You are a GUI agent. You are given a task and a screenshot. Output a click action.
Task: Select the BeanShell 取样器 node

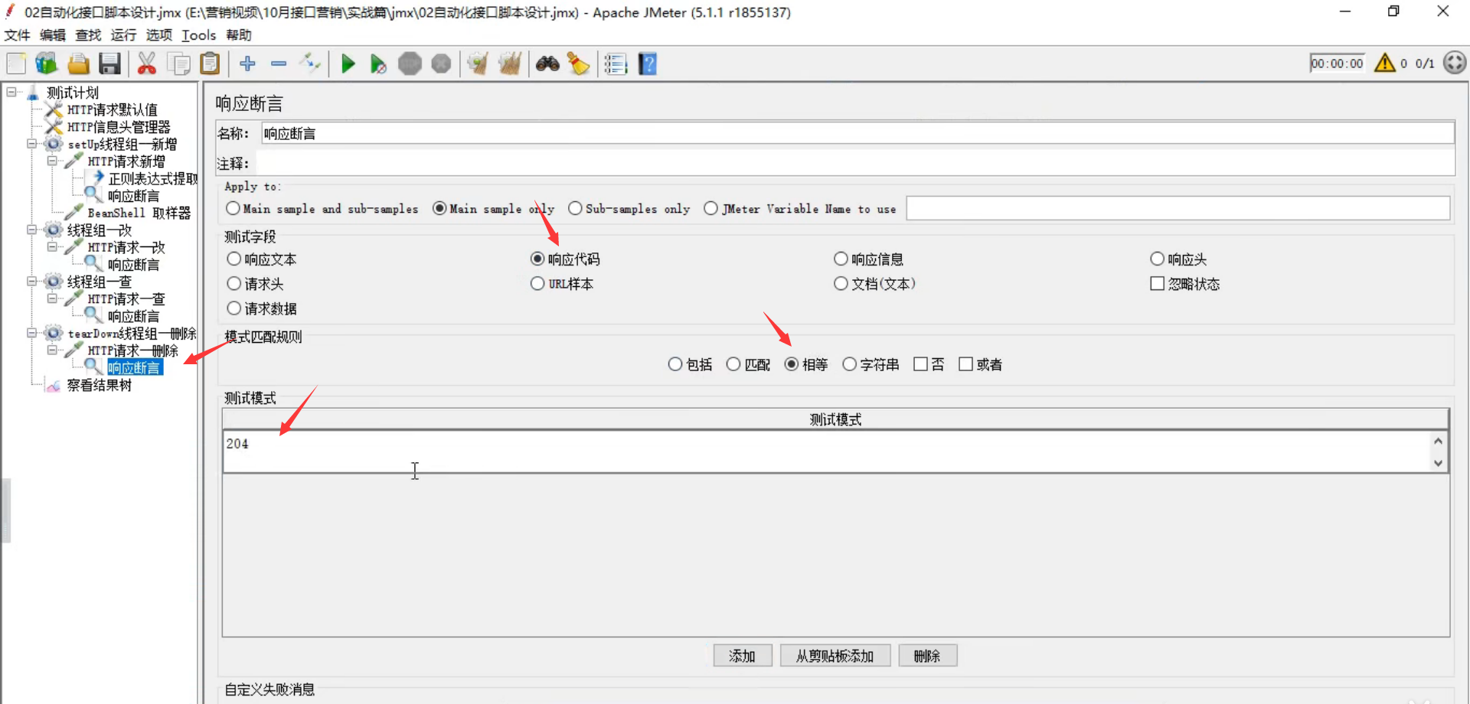[x=139, y=213]
